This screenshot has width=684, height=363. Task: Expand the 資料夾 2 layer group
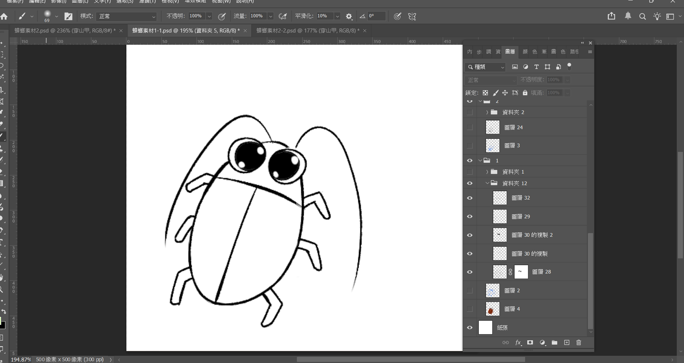point(487,112)
